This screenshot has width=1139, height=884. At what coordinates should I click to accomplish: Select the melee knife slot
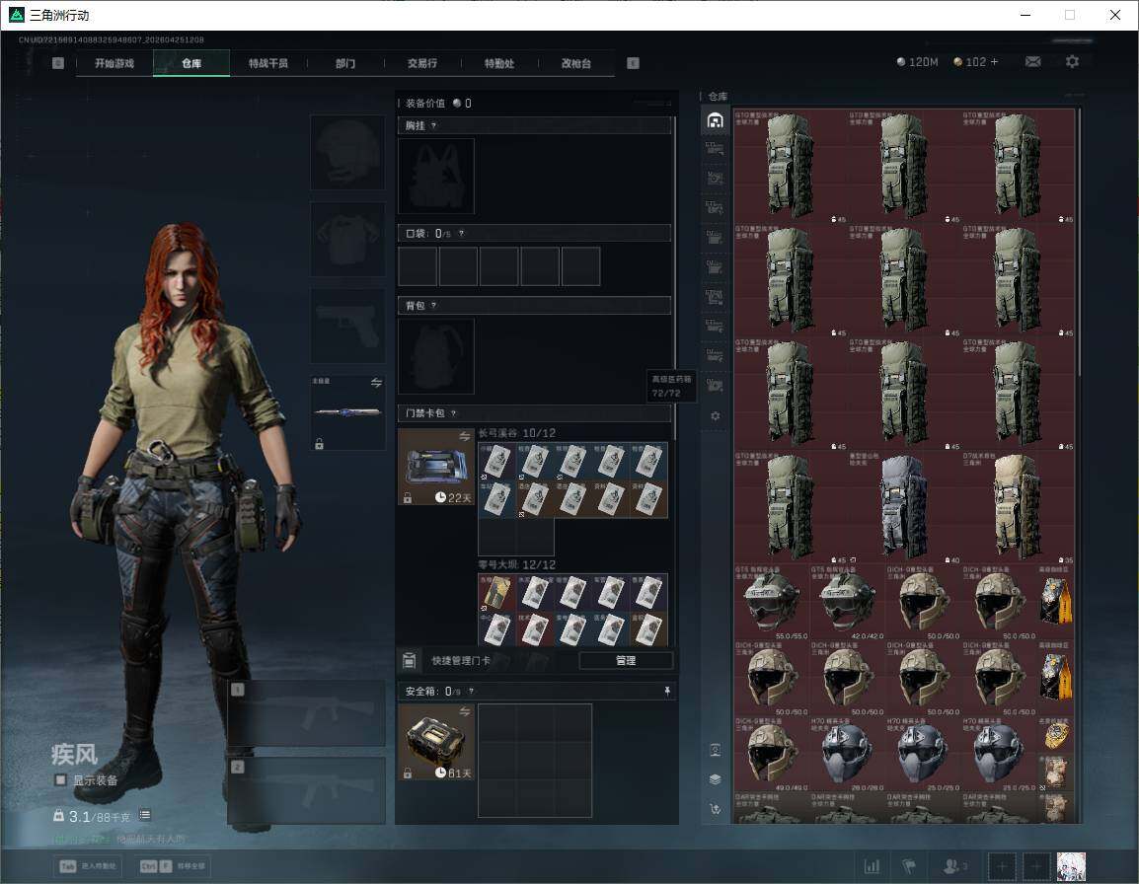pos(348,412)
